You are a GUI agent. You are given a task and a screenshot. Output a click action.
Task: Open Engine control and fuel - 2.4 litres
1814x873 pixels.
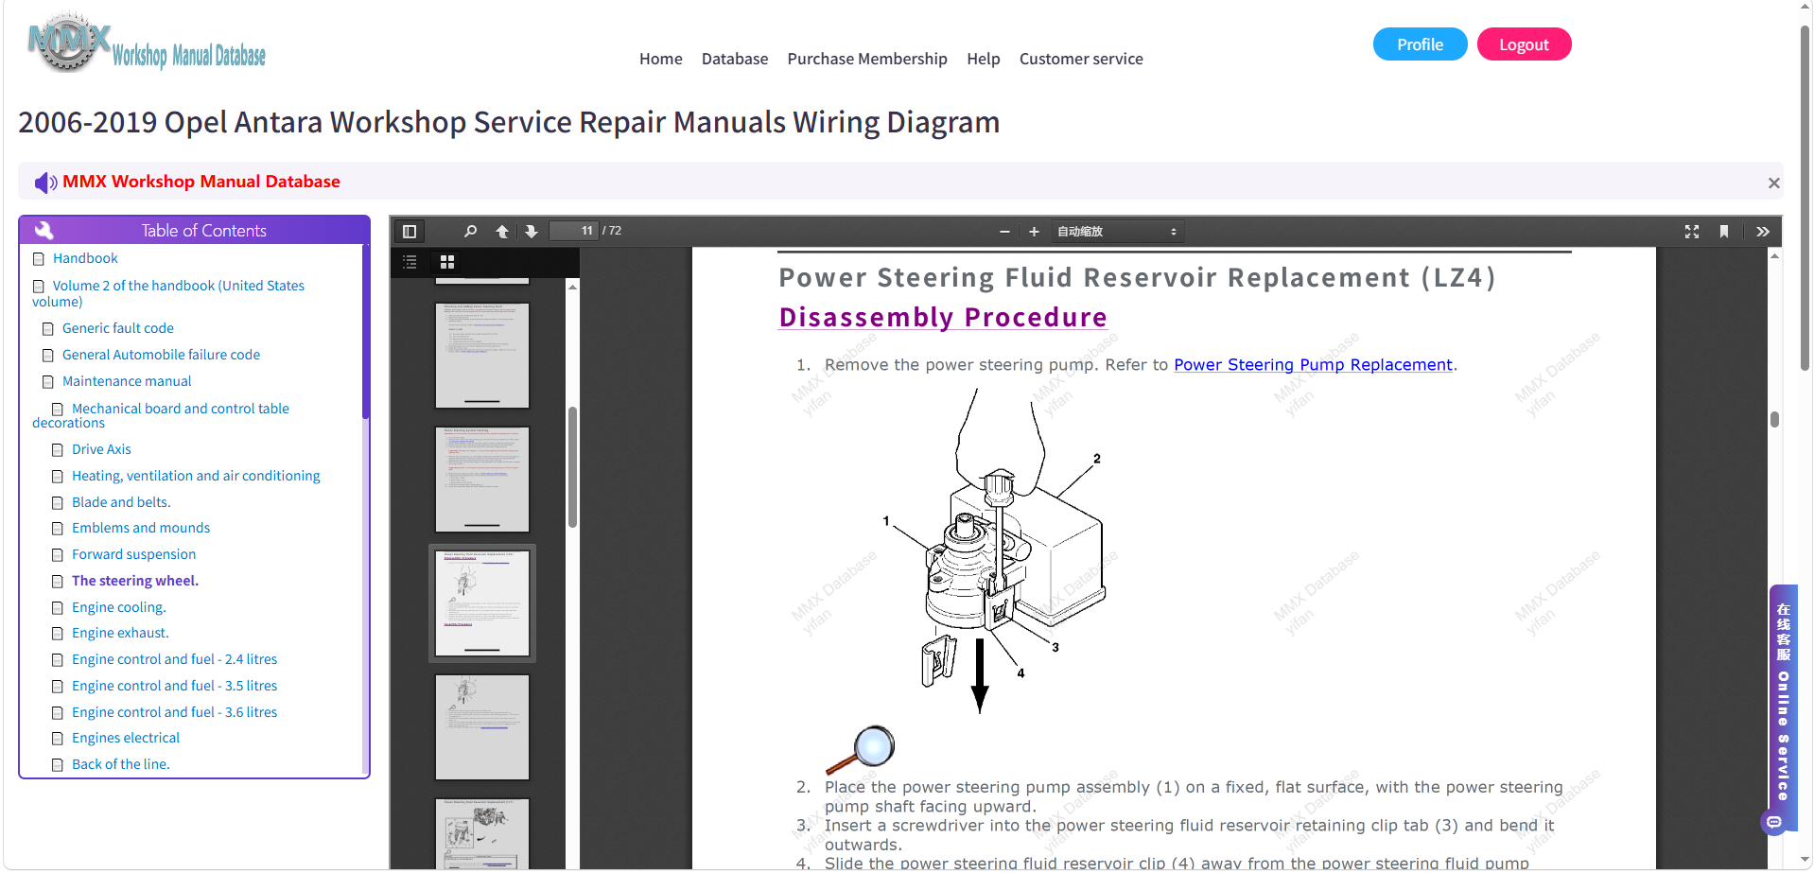175,659
